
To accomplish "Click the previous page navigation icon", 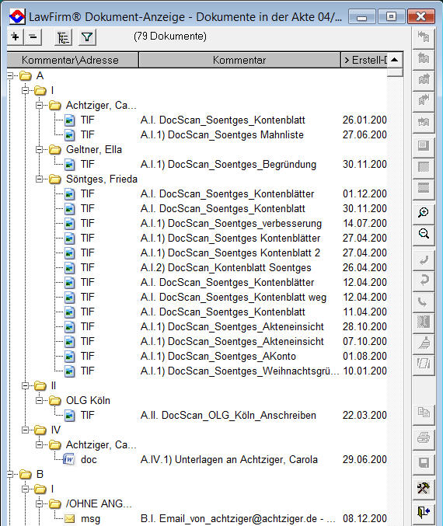I will tap(424, 58).
